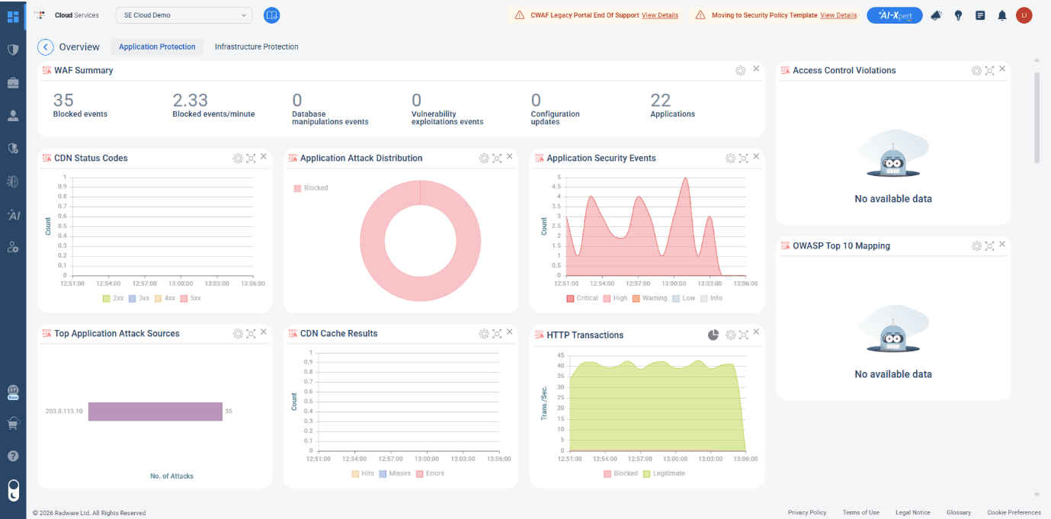Open the dashboard grid icon in sidebar
Image resolution: width=1051 pixels, height=519 pixels.
pyautogui.click(x=13, y=15)
